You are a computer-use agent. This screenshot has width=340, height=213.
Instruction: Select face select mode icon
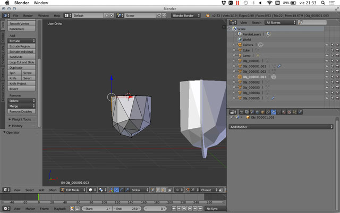click(x=163, y=190)
